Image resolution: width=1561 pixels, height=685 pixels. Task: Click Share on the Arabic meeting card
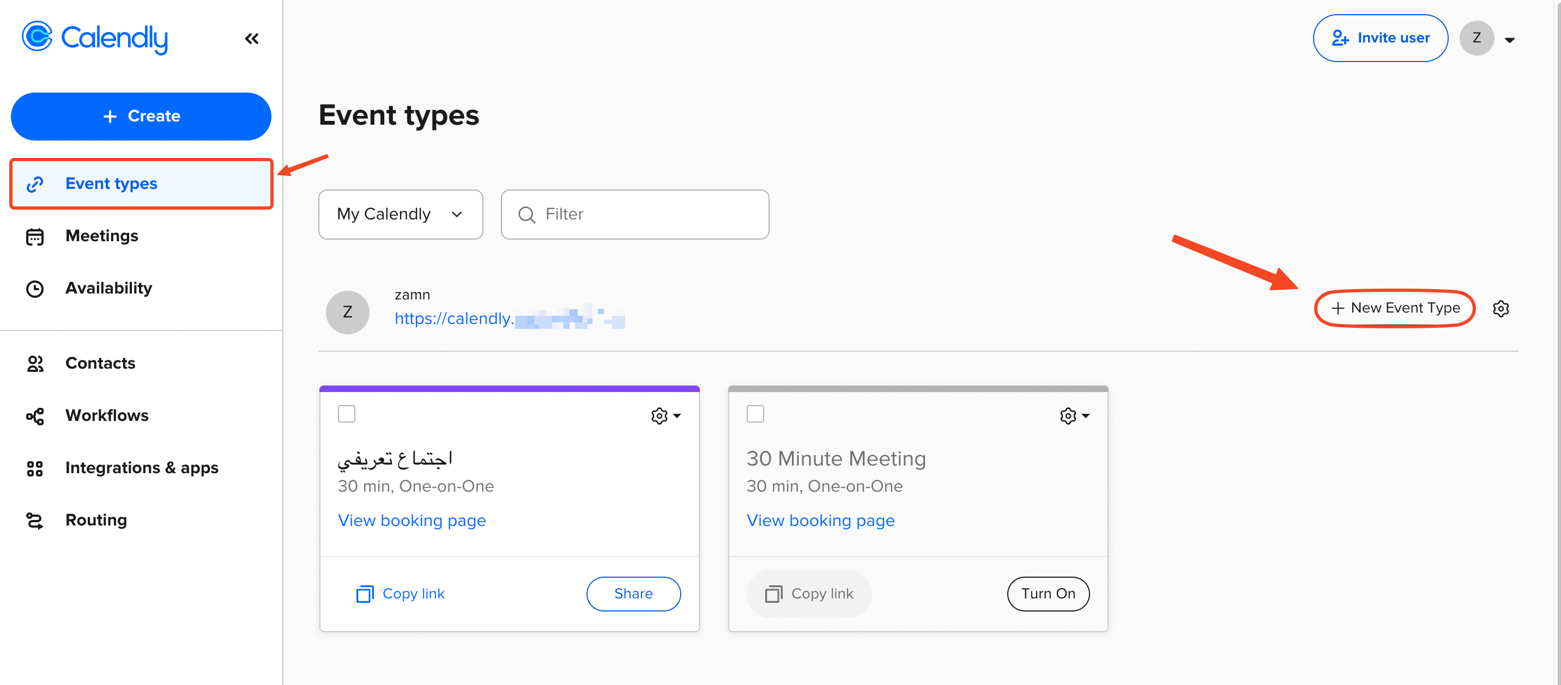633,594
